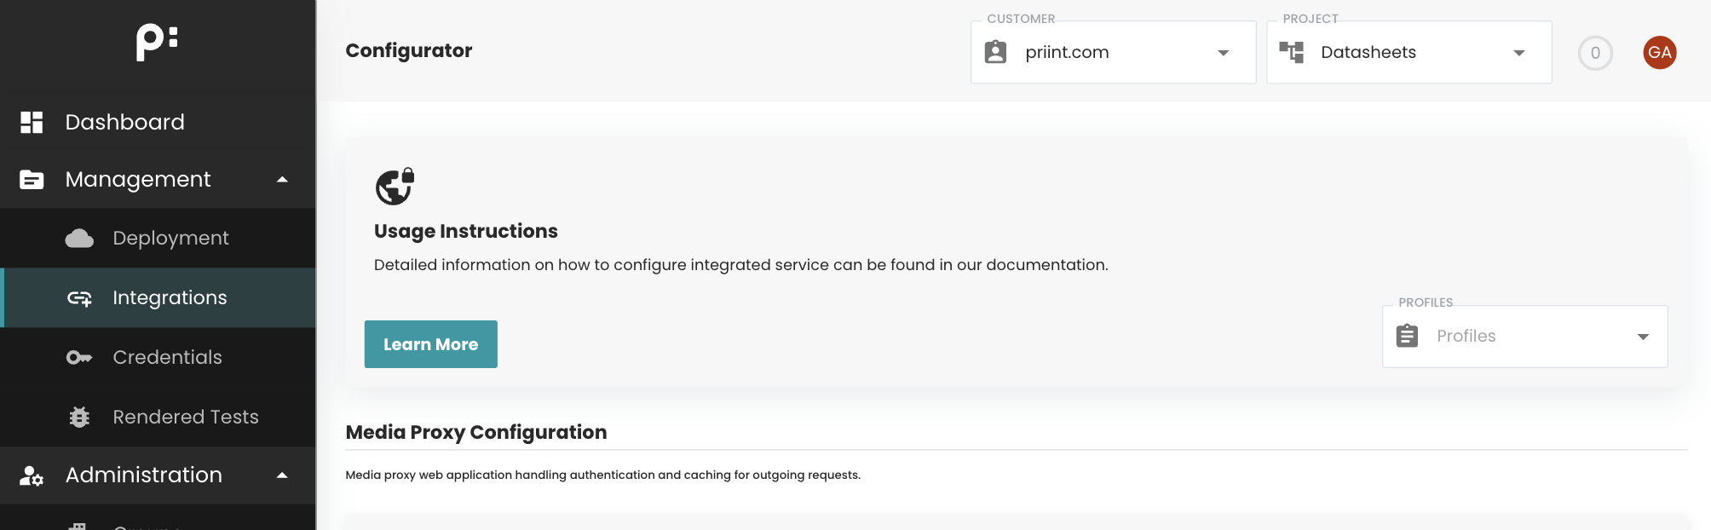Click the Credentials key icon

point(79,358)
